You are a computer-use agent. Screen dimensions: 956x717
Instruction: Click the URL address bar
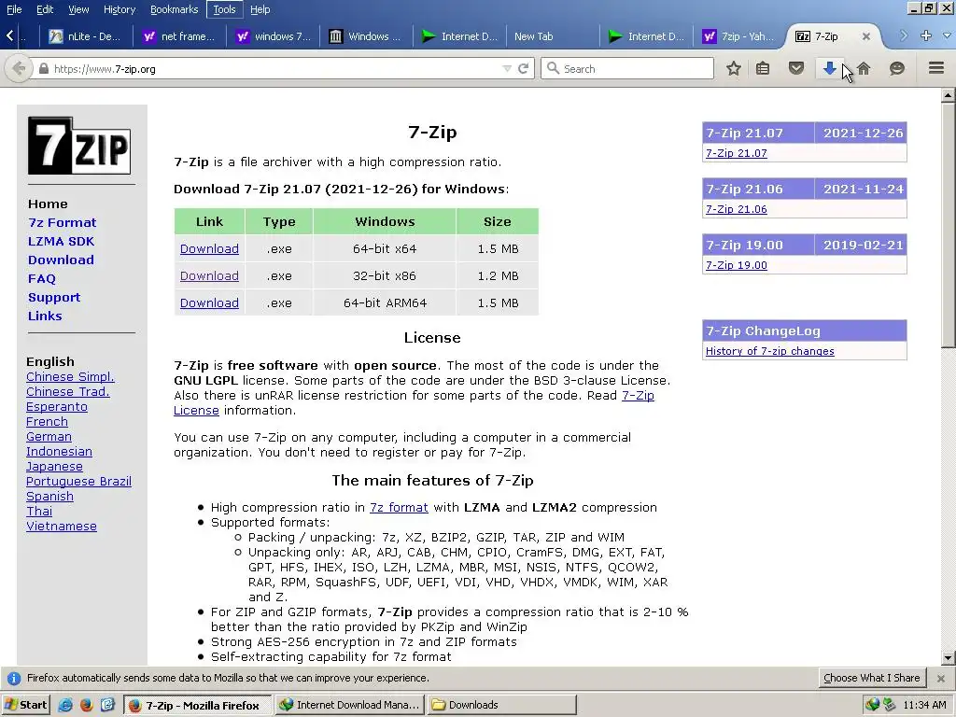(274, 69)
